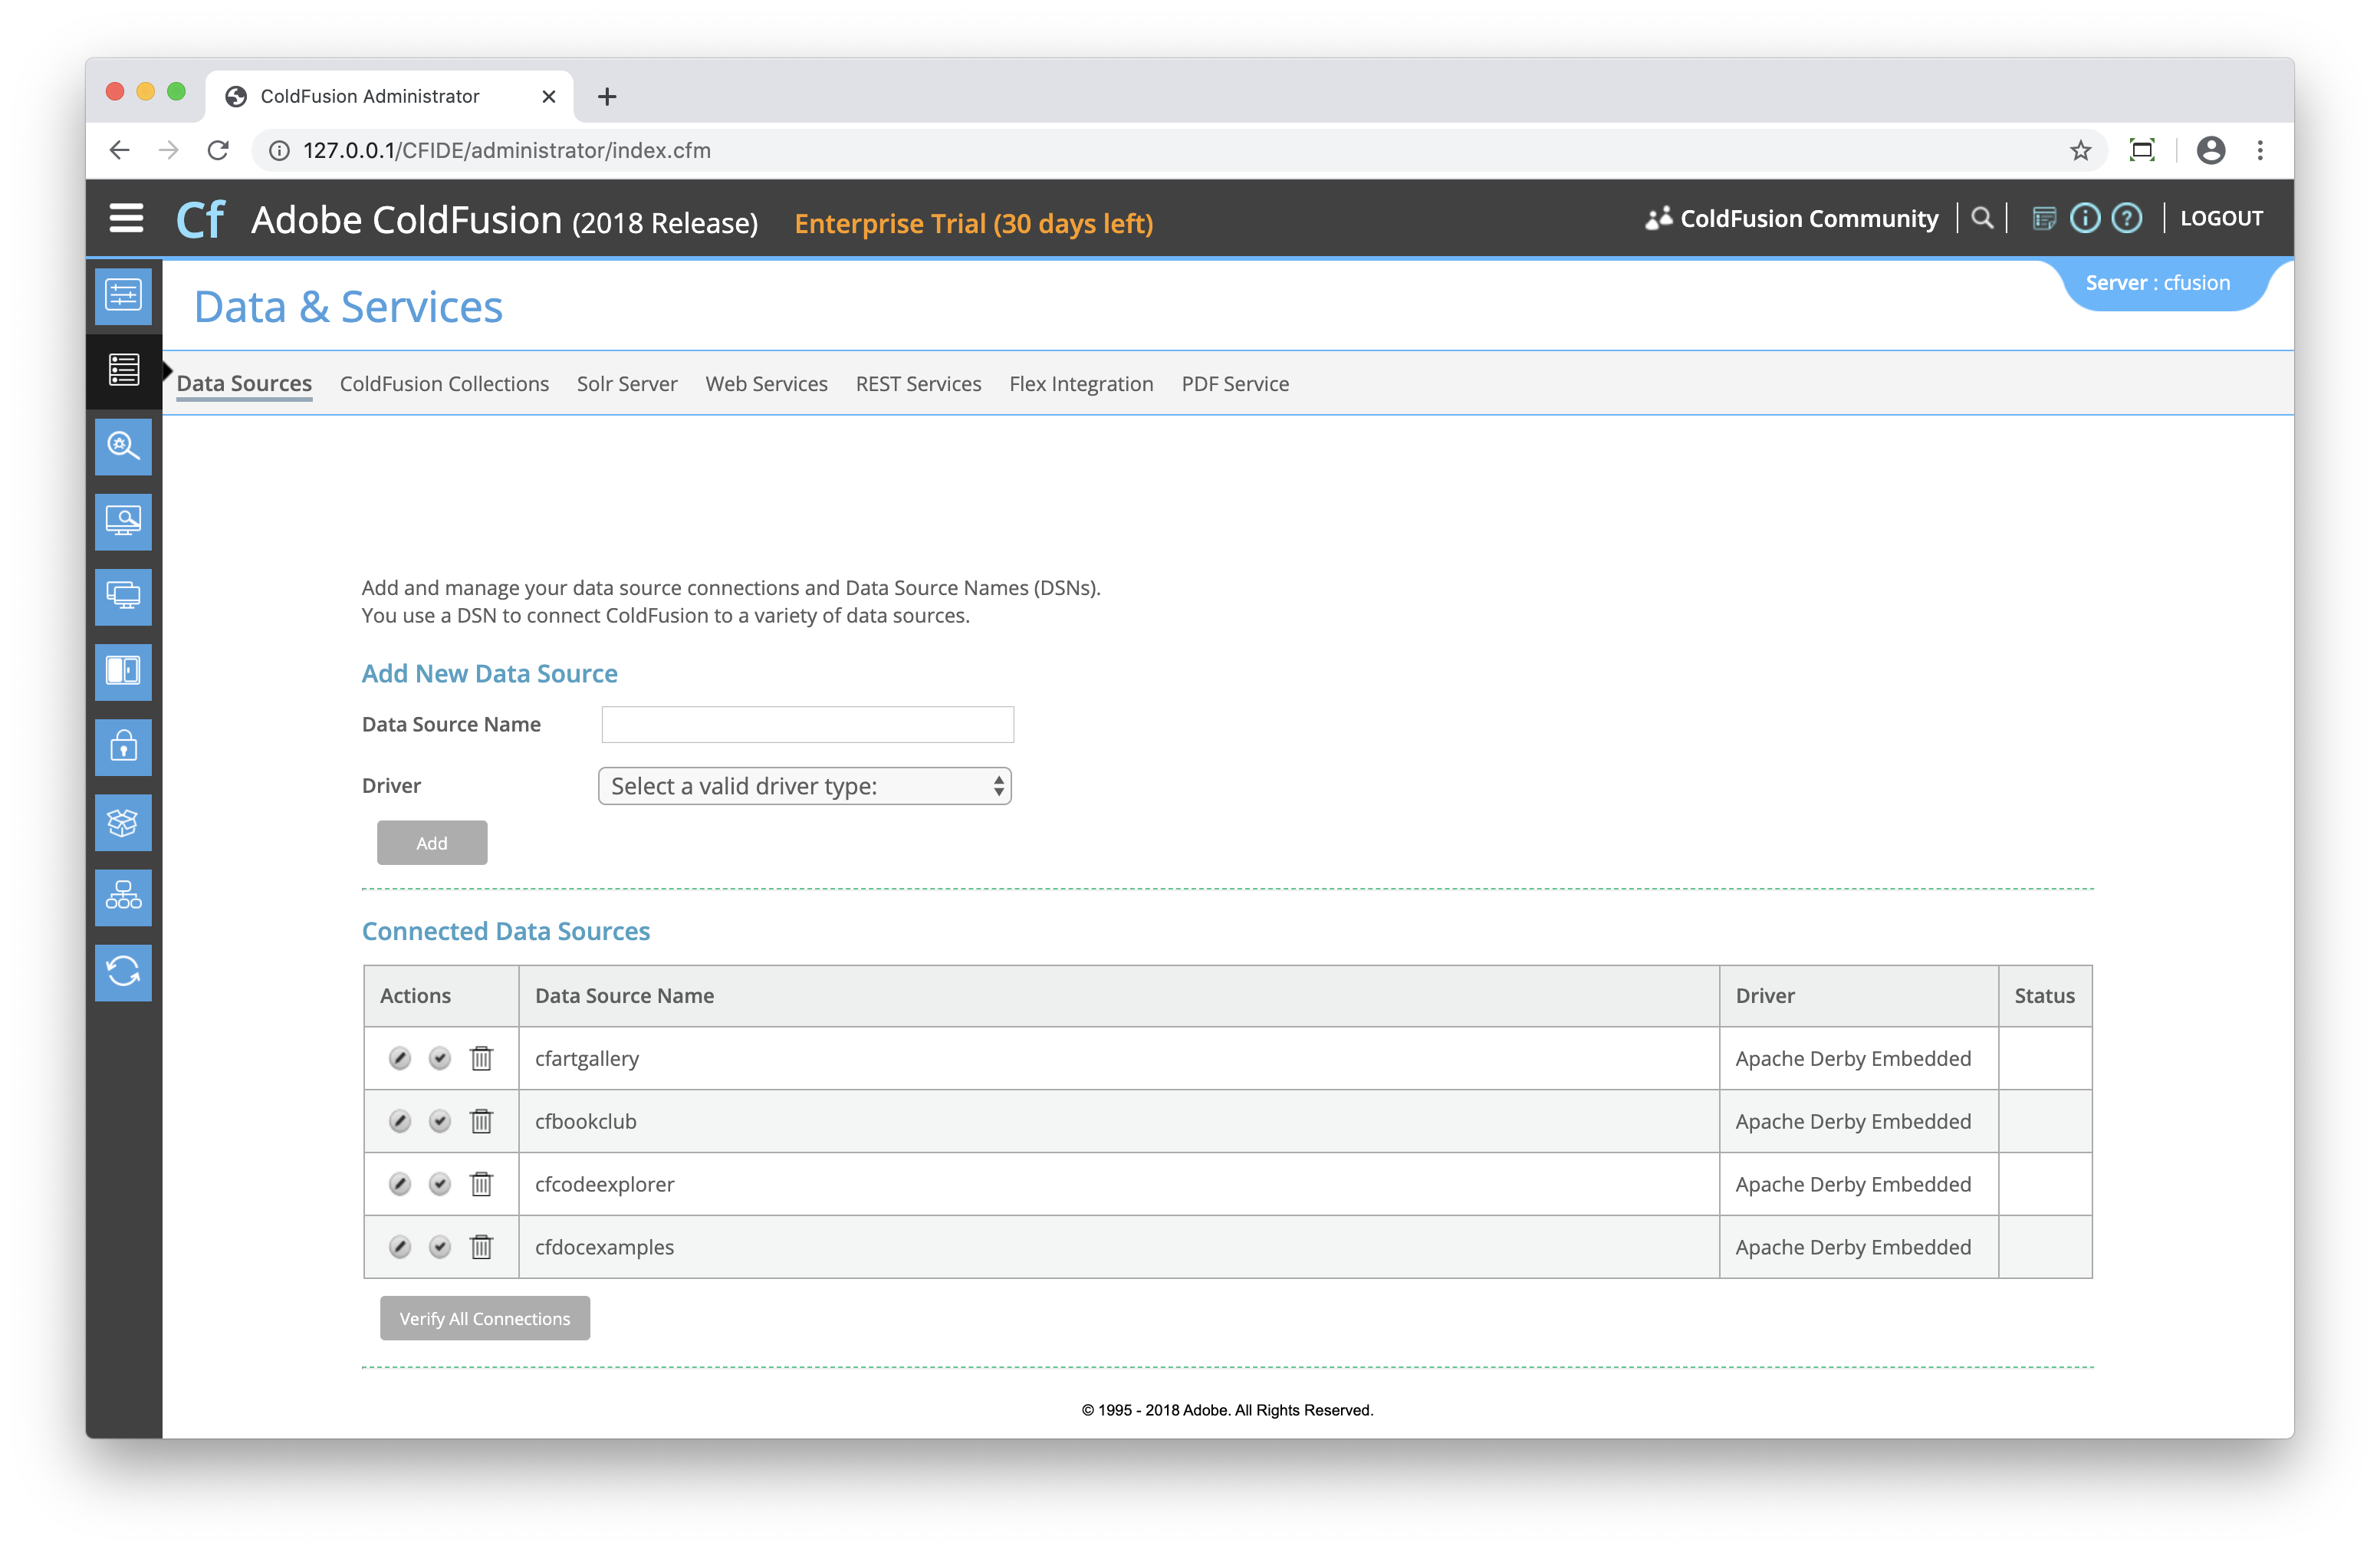The height and width of the screenshot is (1552, 2380).
Task: Open the Server Settings sidebar icon
Action: coord(123,295)
